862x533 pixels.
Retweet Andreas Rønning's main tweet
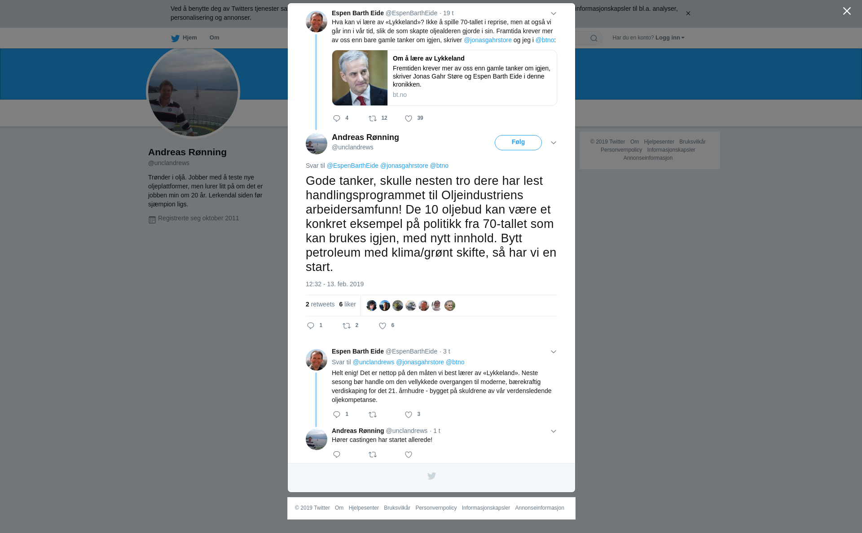[x=347, y=326]
